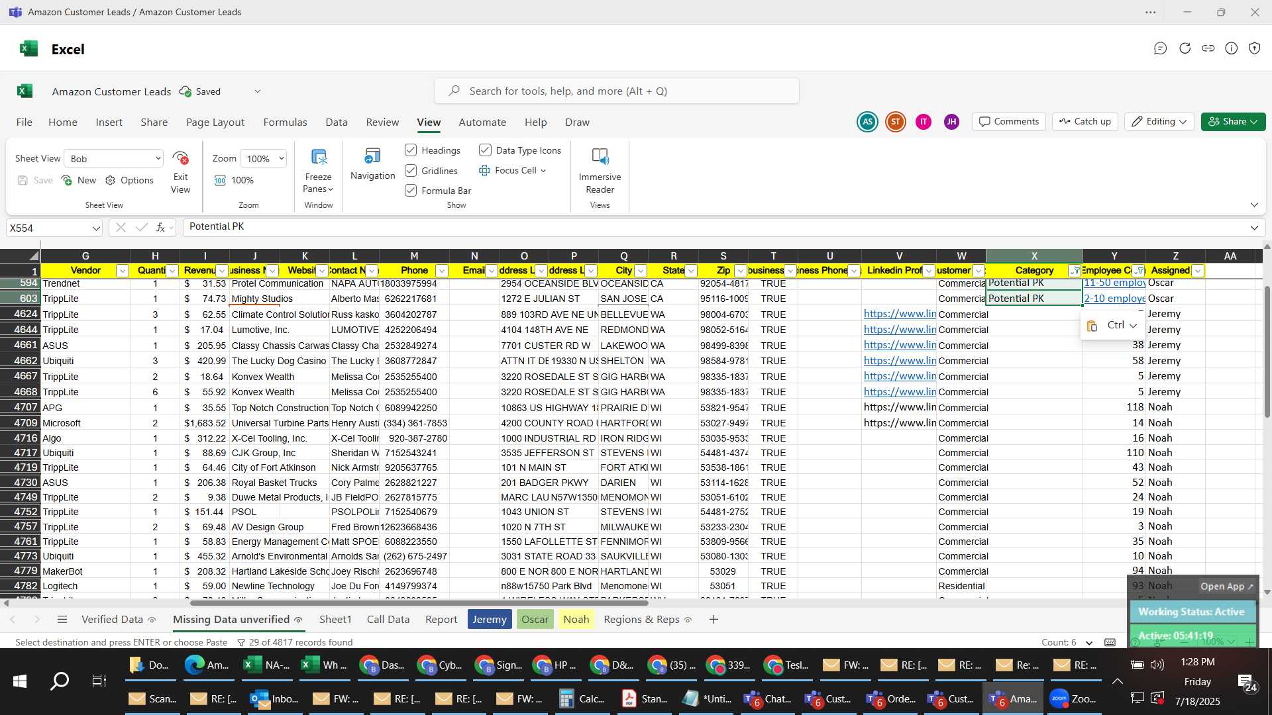This screenshot has width=1272, height=715.
Task: Open the Navigation pane icon
Action: pos(372,156)
